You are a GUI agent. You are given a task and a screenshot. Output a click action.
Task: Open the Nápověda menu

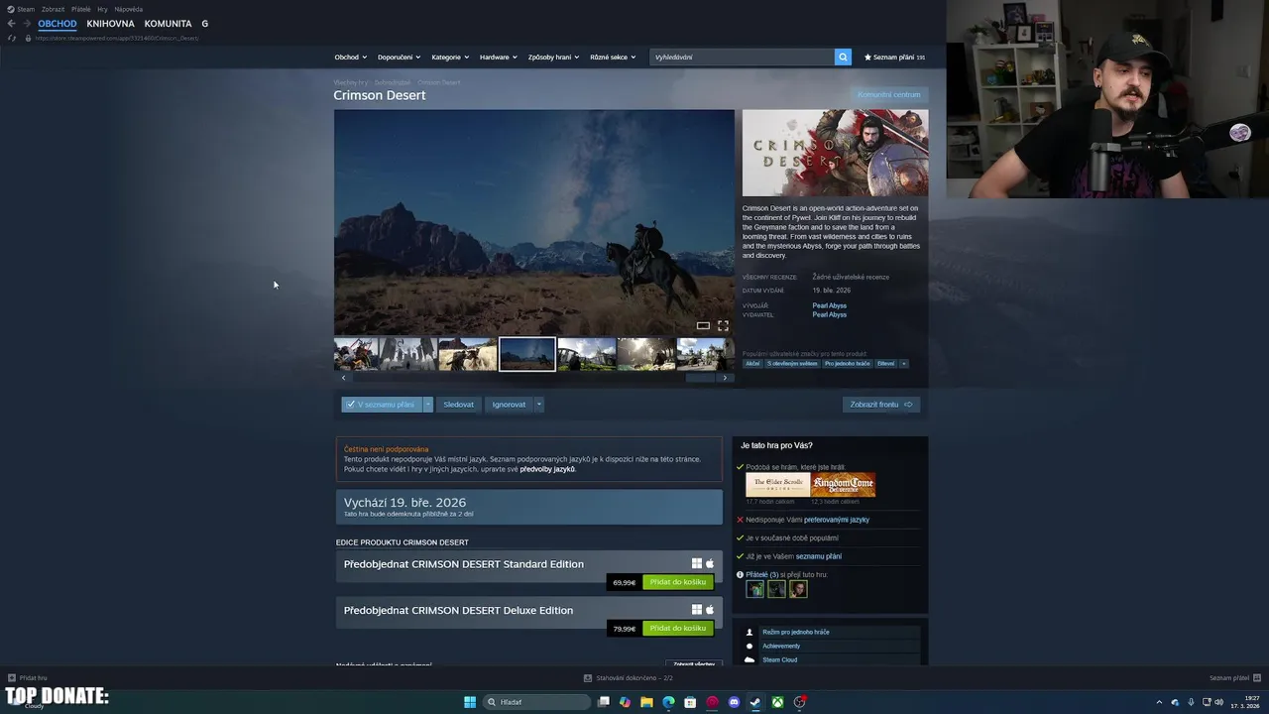(128, 9)
